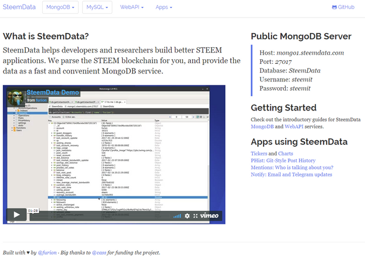
Task: Open the MongoDB introductory guide link
Action: [x=262, y=126]
